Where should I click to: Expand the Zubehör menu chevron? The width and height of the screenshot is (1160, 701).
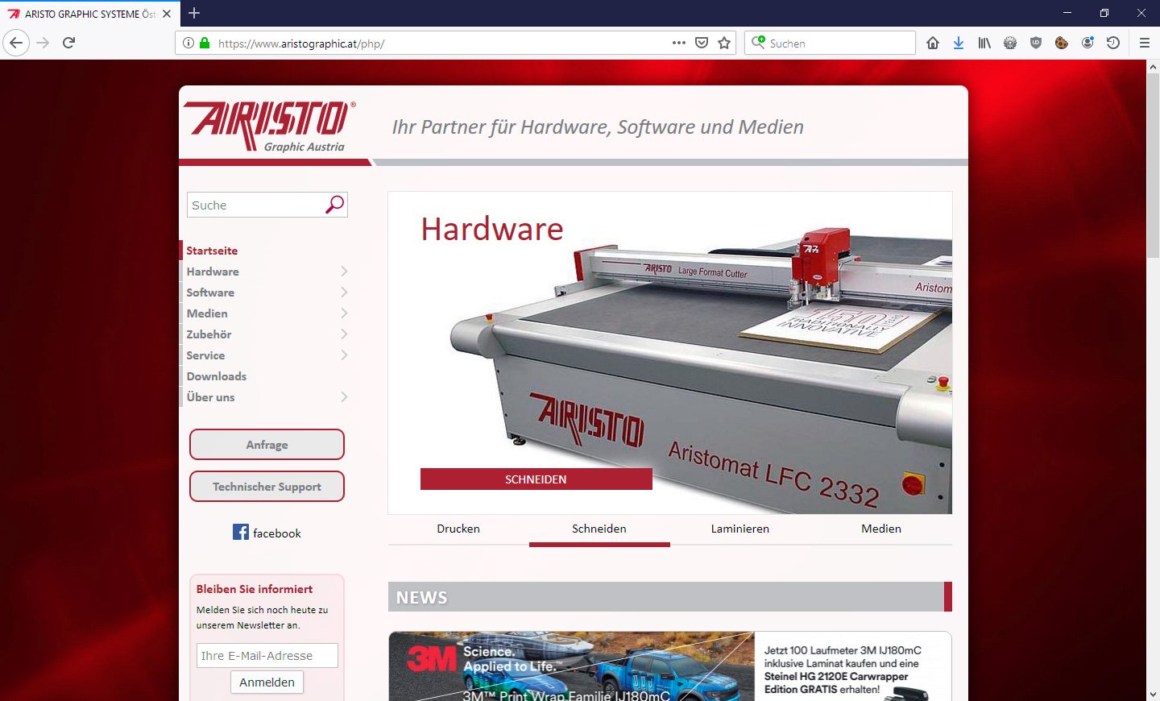click(344, 334)
